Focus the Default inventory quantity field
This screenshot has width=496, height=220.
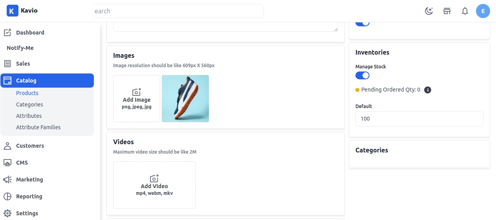[x=419, y=119]
